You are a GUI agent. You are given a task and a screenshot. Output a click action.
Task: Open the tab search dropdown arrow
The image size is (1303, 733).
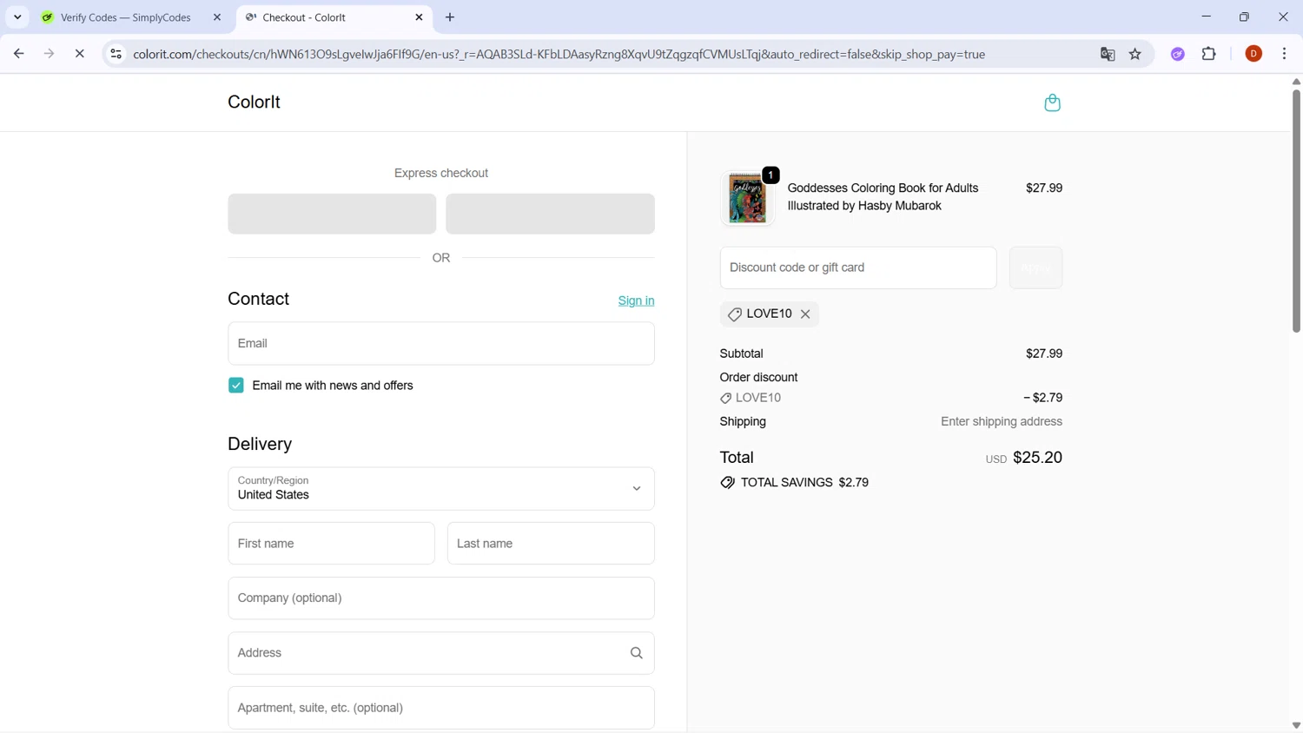pos(17,17)
